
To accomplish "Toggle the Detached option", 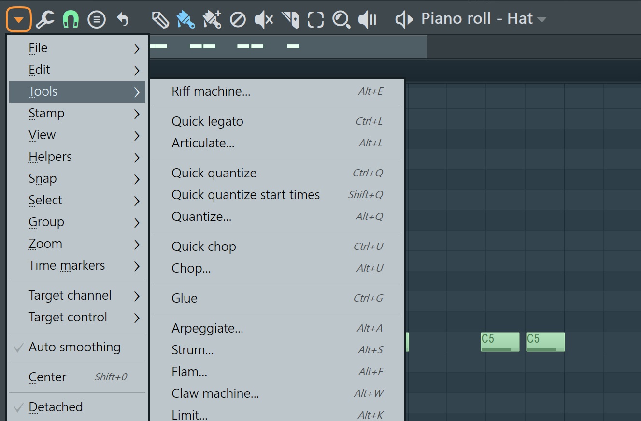I will 56,407.
